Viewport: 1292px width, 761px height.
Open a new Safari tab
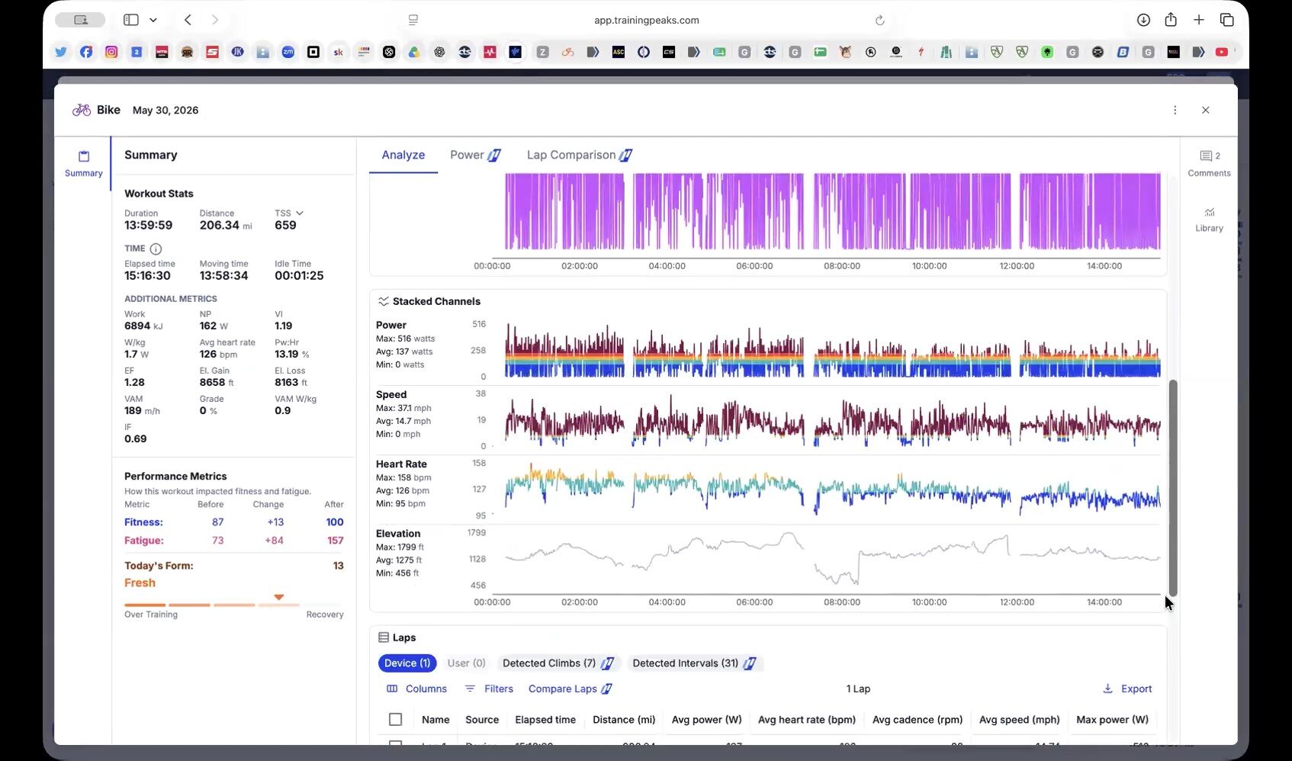1199,20
